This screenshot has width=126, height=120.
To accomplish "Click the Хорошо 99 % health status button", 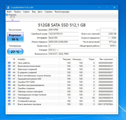I will coord(15,37).
